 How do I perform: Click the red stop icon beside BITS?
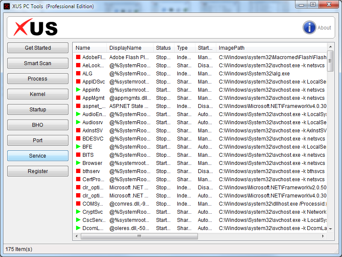pyautogui.click(x=78, y=155)
